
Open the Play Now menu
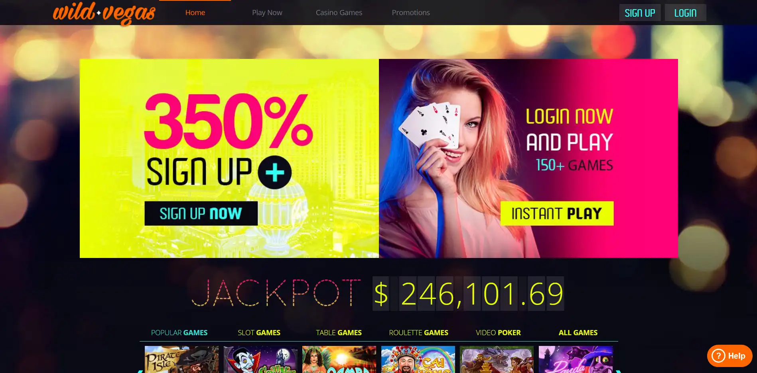(267, 12)
